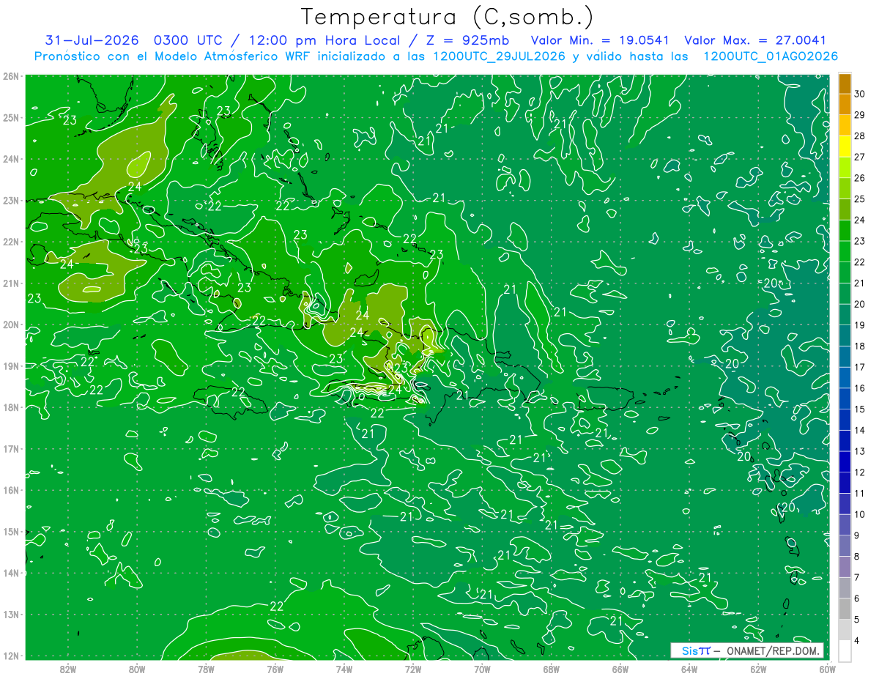Viewport: 879px width, 679px height.
Task: Click the white swatch below legend value 4
Action: (845, 650)
